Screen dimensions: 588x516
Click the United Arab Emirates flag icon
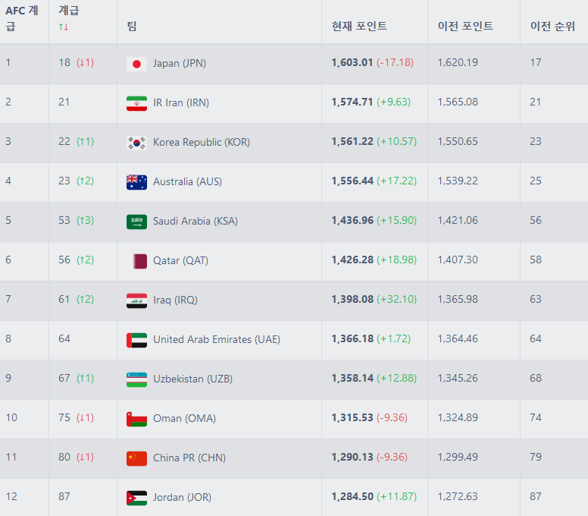[x=136, y=340]
